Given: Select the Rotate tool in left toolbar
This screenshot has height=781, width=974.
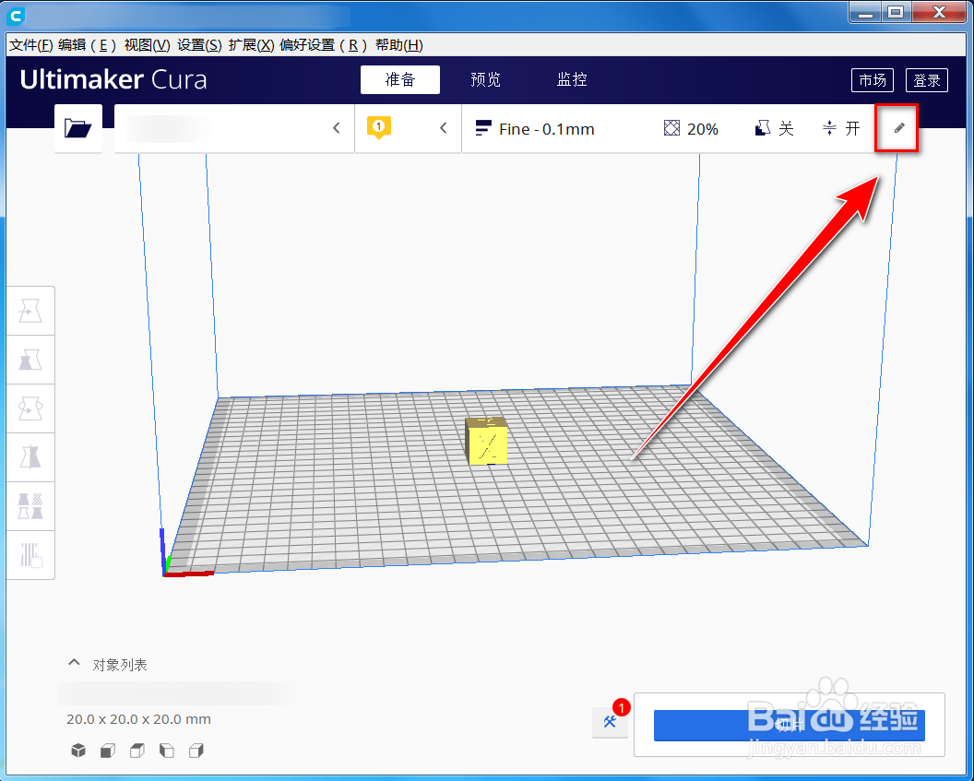Looking at the screenshot, I should [30, 408].
